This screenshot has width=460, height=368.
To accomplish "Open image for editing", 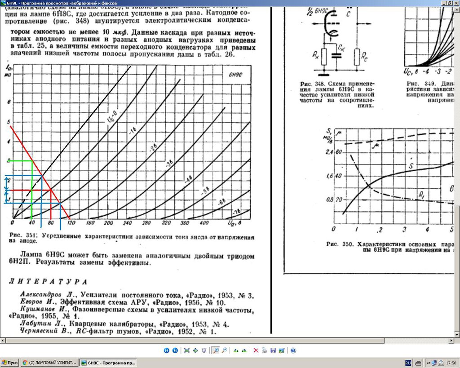I will point(282,350).
